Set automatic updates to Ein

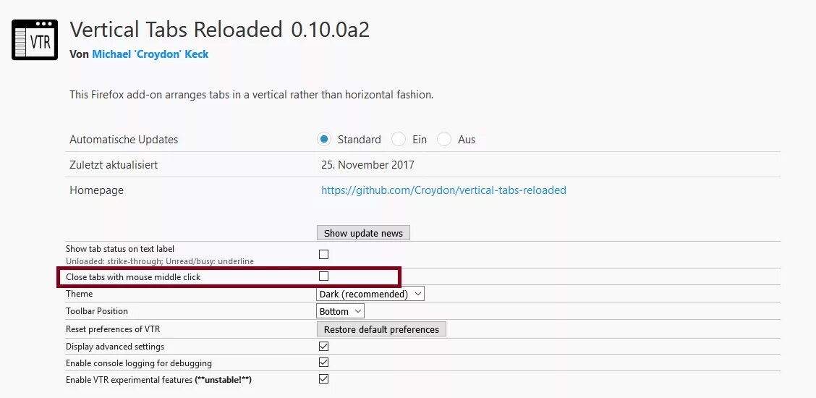coord(398,140)
